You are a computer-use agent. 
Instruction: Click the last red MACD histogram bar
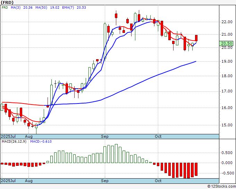pyautogui.click(x=196, y=169)
